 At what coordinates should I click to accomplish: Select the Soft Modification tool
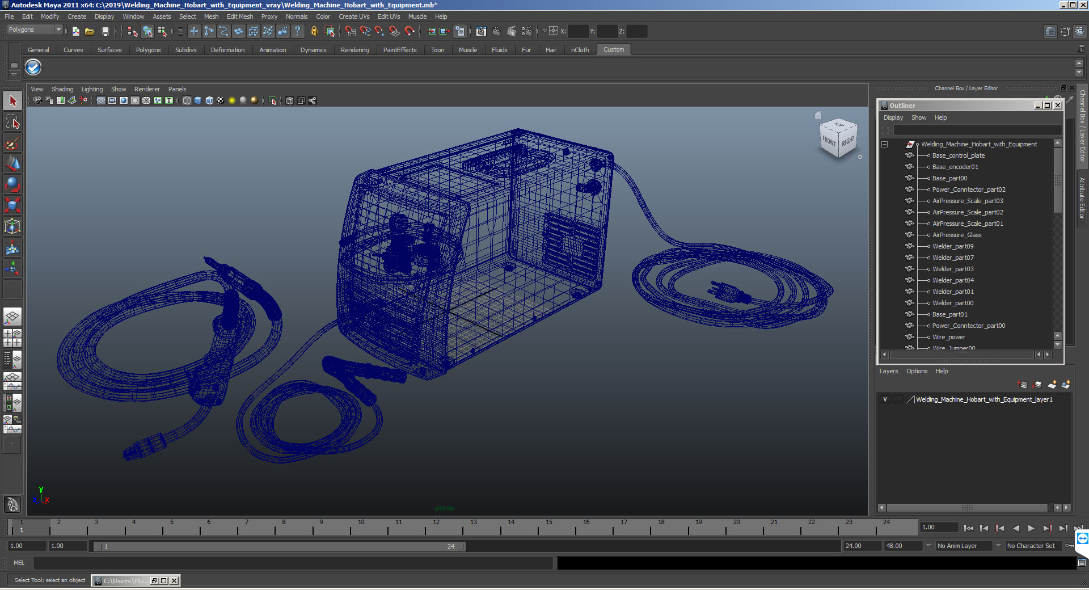click(12, 247)
